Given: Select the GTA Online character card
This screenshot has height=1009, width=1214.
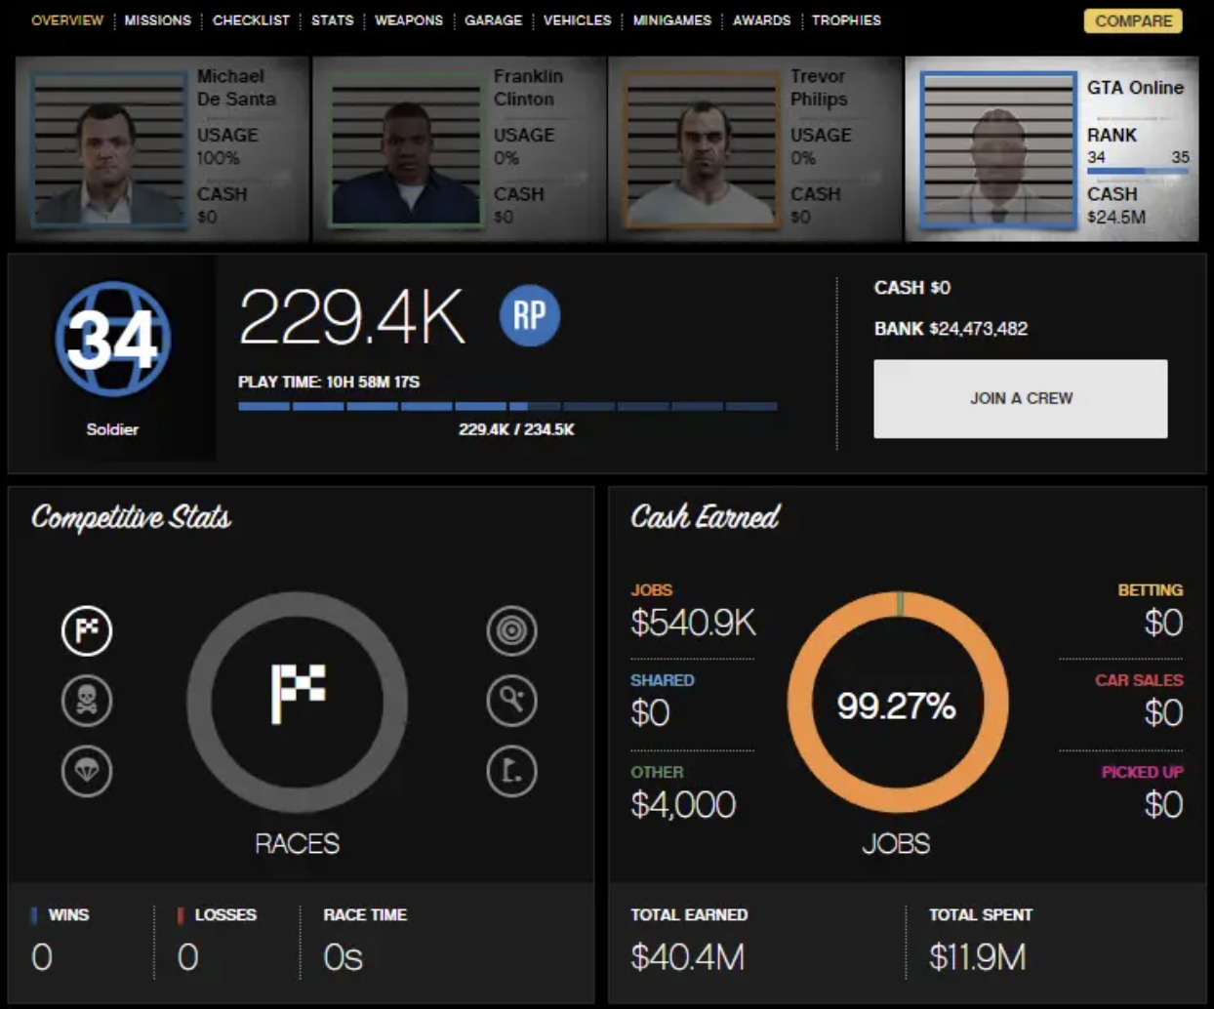Looking at the screenshot, I should coord(1052,148).
